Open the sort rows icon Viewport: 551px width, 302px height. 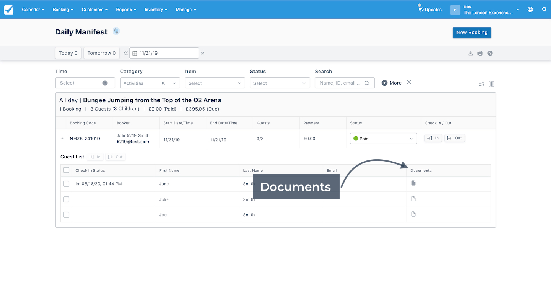[x=482, y=84]
